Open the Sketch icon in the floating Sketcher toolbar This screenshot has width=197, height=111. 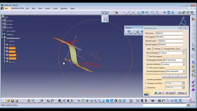105,19
